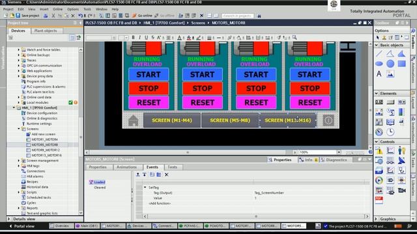
Task: Open the Info tab
Action: pos(308,160)
